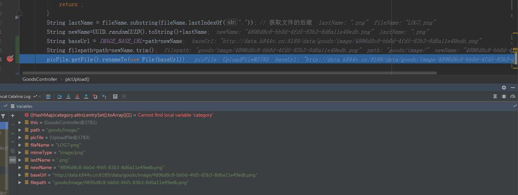Expand the 'this' GoodsController node
Image resolution: width=518 pixels, height=195 pixels.
[x=20, y=122]
